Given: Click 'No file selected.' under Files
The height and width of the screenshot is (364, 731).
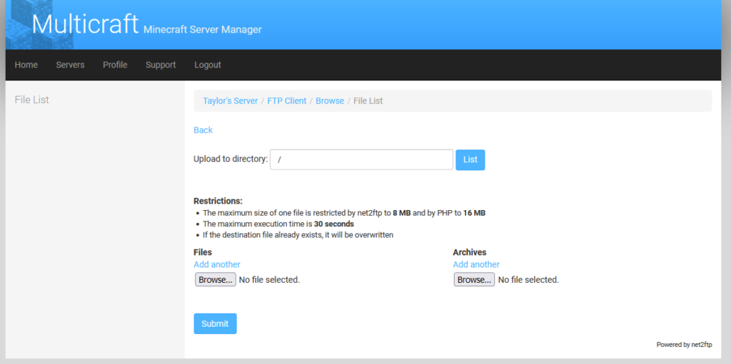Looking at the screenshot, I should [x=269, y=280].
